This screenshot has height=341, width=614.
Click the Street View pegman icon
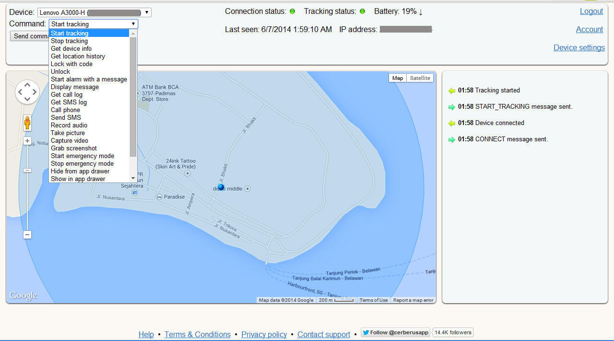[27, 123]
